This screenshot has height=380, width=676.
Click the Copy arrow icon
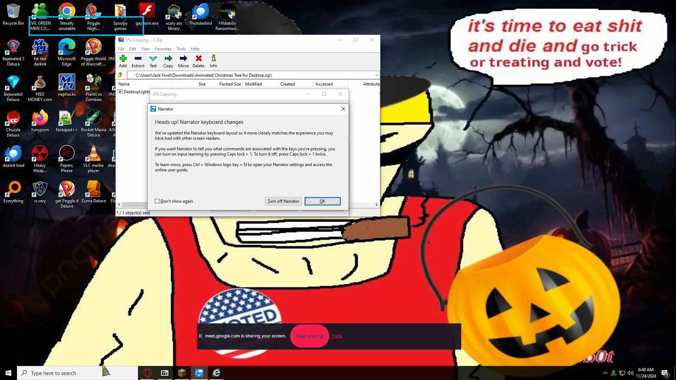point(168,58)
